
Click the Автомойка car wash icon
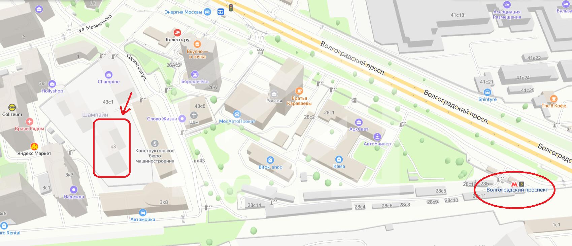point(143,213)
